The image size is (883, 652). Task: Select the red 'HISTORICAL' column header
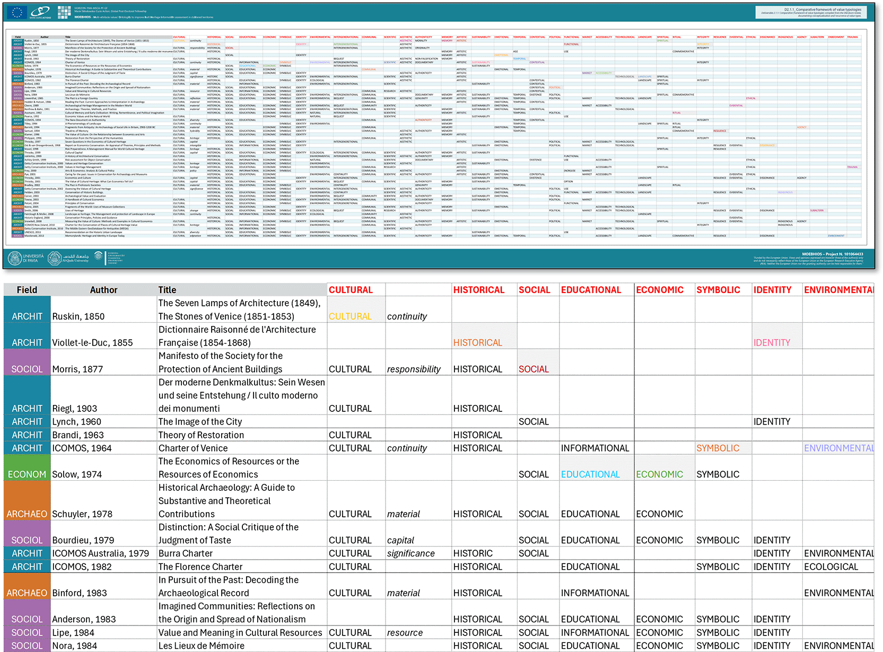(x=479, y=290)
